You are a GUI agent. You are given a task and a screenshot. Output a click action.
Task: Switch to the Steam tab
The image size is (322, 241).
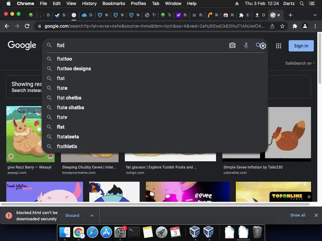pyautogui.click(x=61, y=15)
